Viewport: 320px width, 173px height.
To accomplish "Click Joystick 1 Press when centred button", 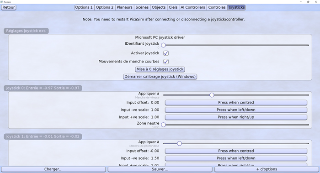I will [236, 151].
